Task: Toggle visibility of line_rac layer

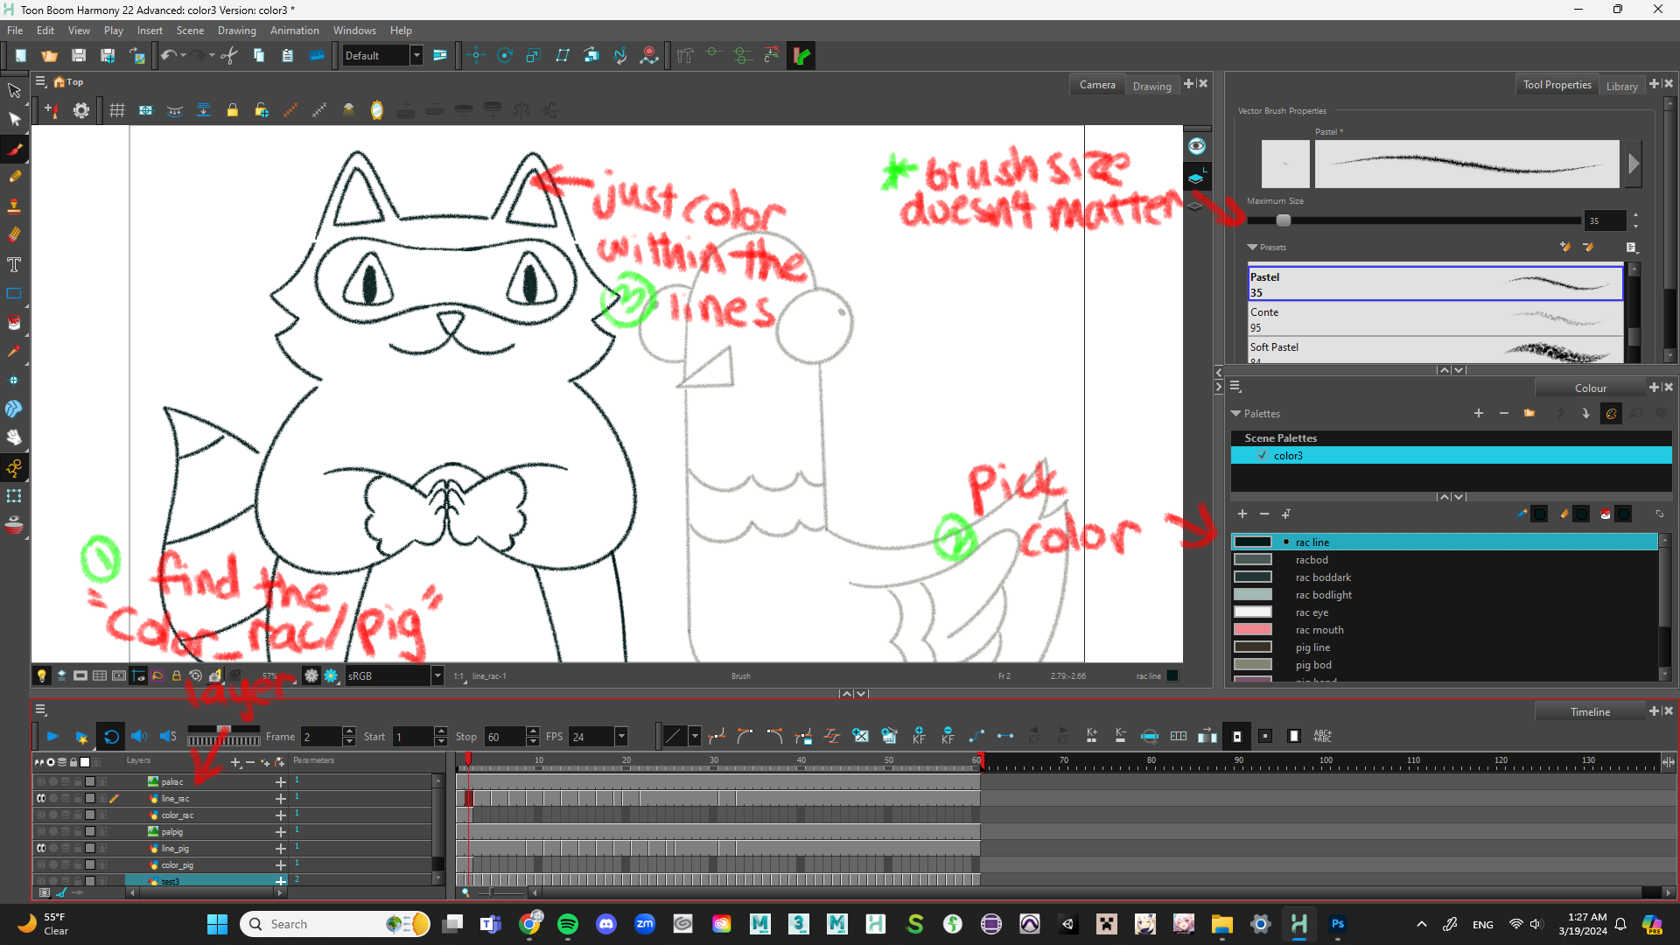Action: [x=41, y=798]
